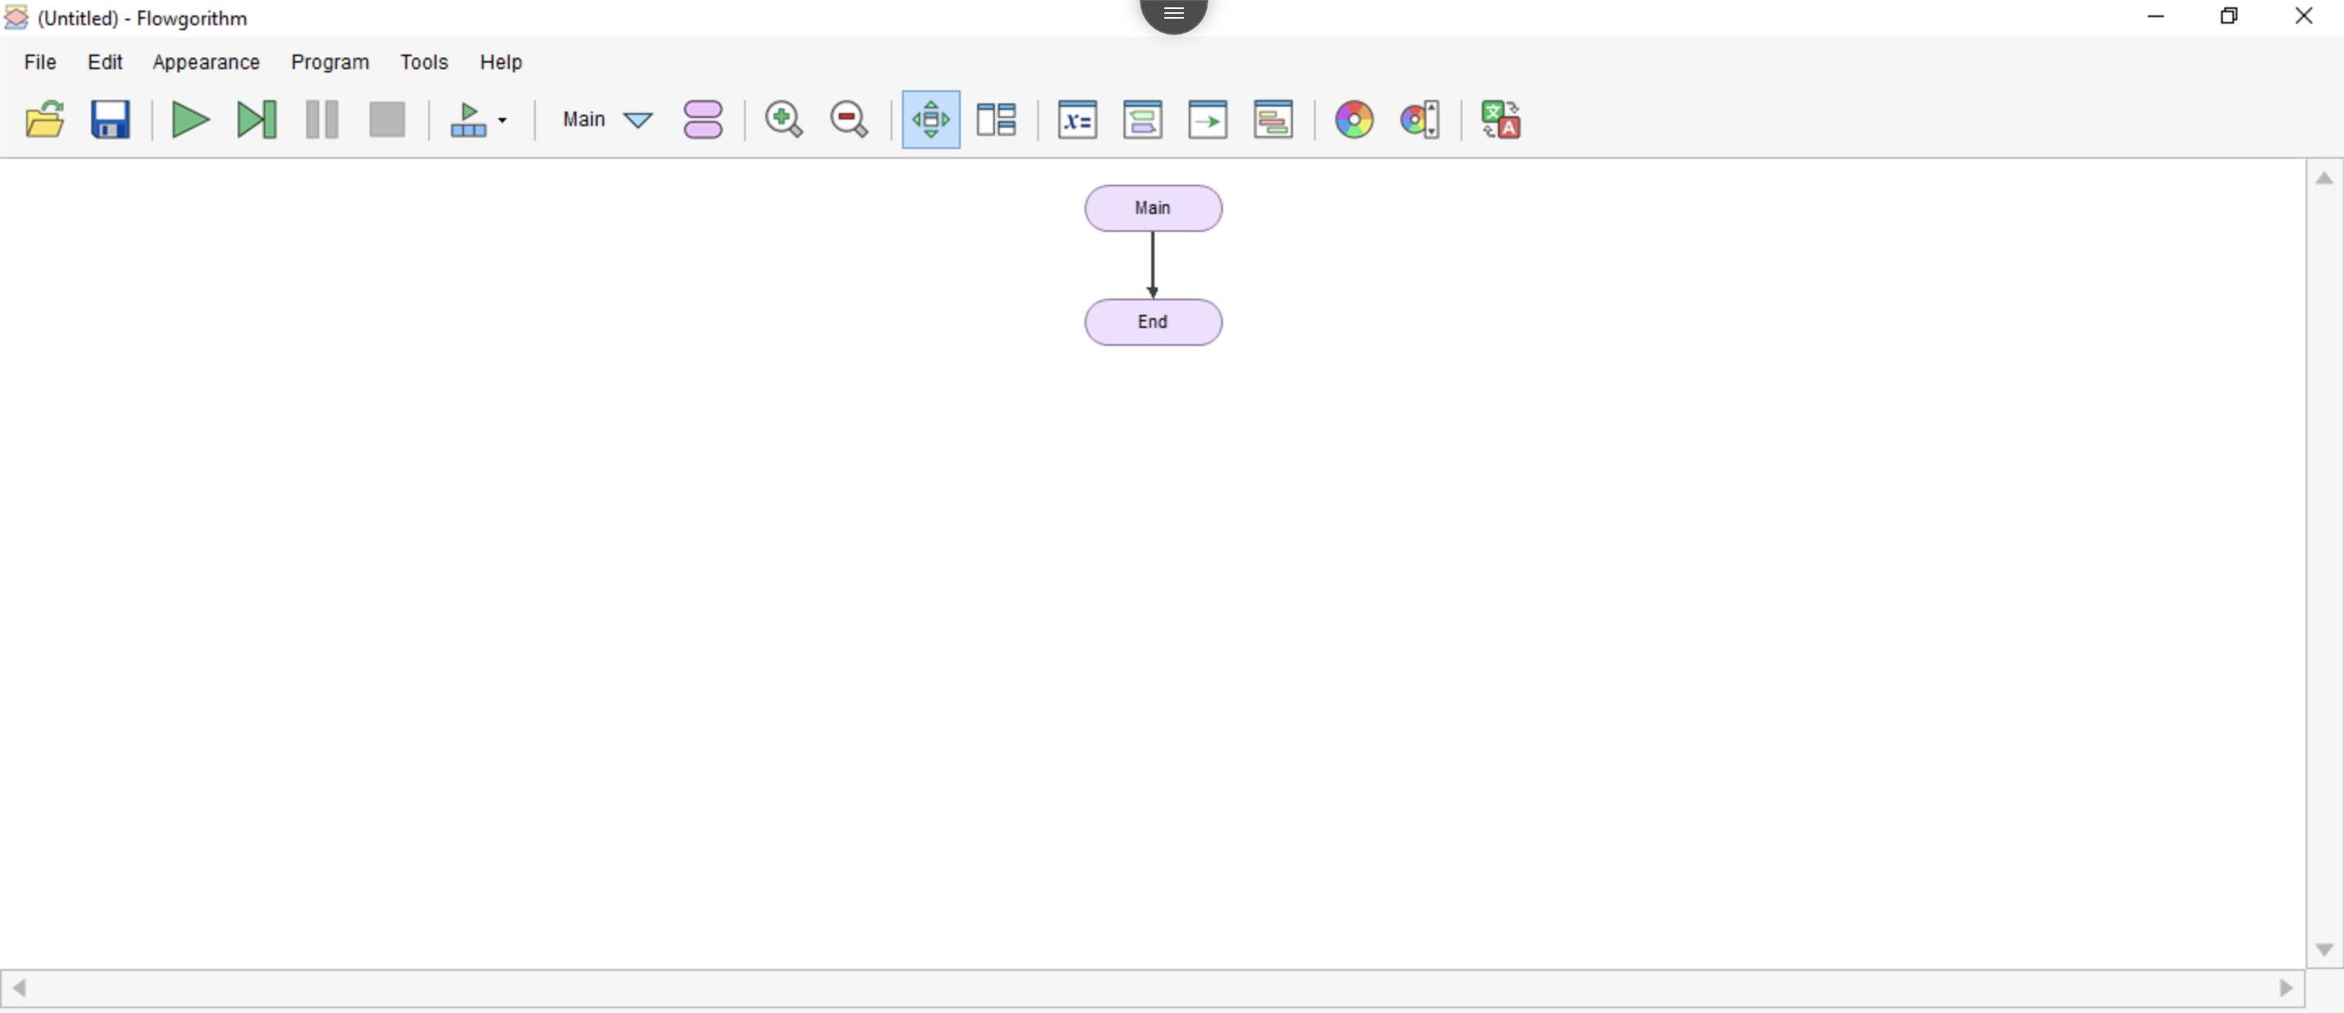Choose a color scheme with the color wheel
This screenshot has width=2344, height=1013.
[1353, 119]
